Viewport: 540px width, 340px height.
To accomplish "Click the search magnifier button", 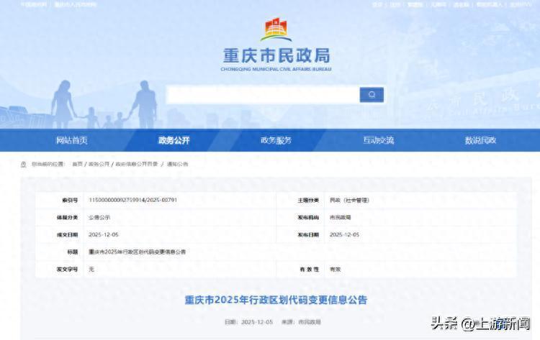I will (372, 94).
